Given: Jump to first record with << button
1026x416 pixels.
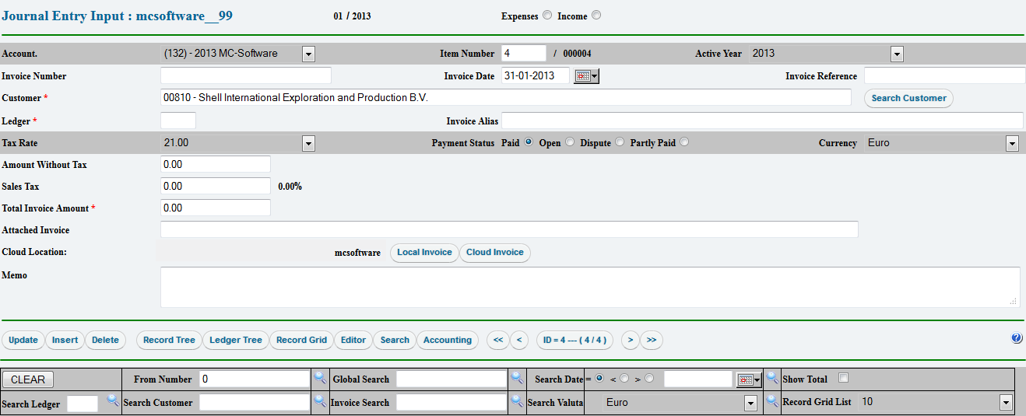Looking at the screenshot, I should click(x=498, y=340).
